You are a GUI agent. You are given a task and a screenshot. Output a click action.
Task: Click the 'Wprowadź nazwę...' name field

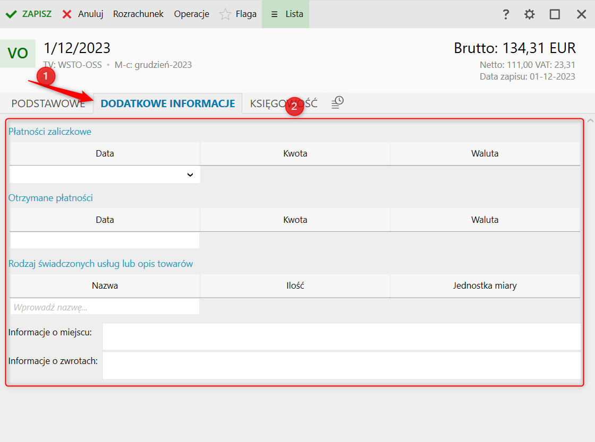coord(105,307)
